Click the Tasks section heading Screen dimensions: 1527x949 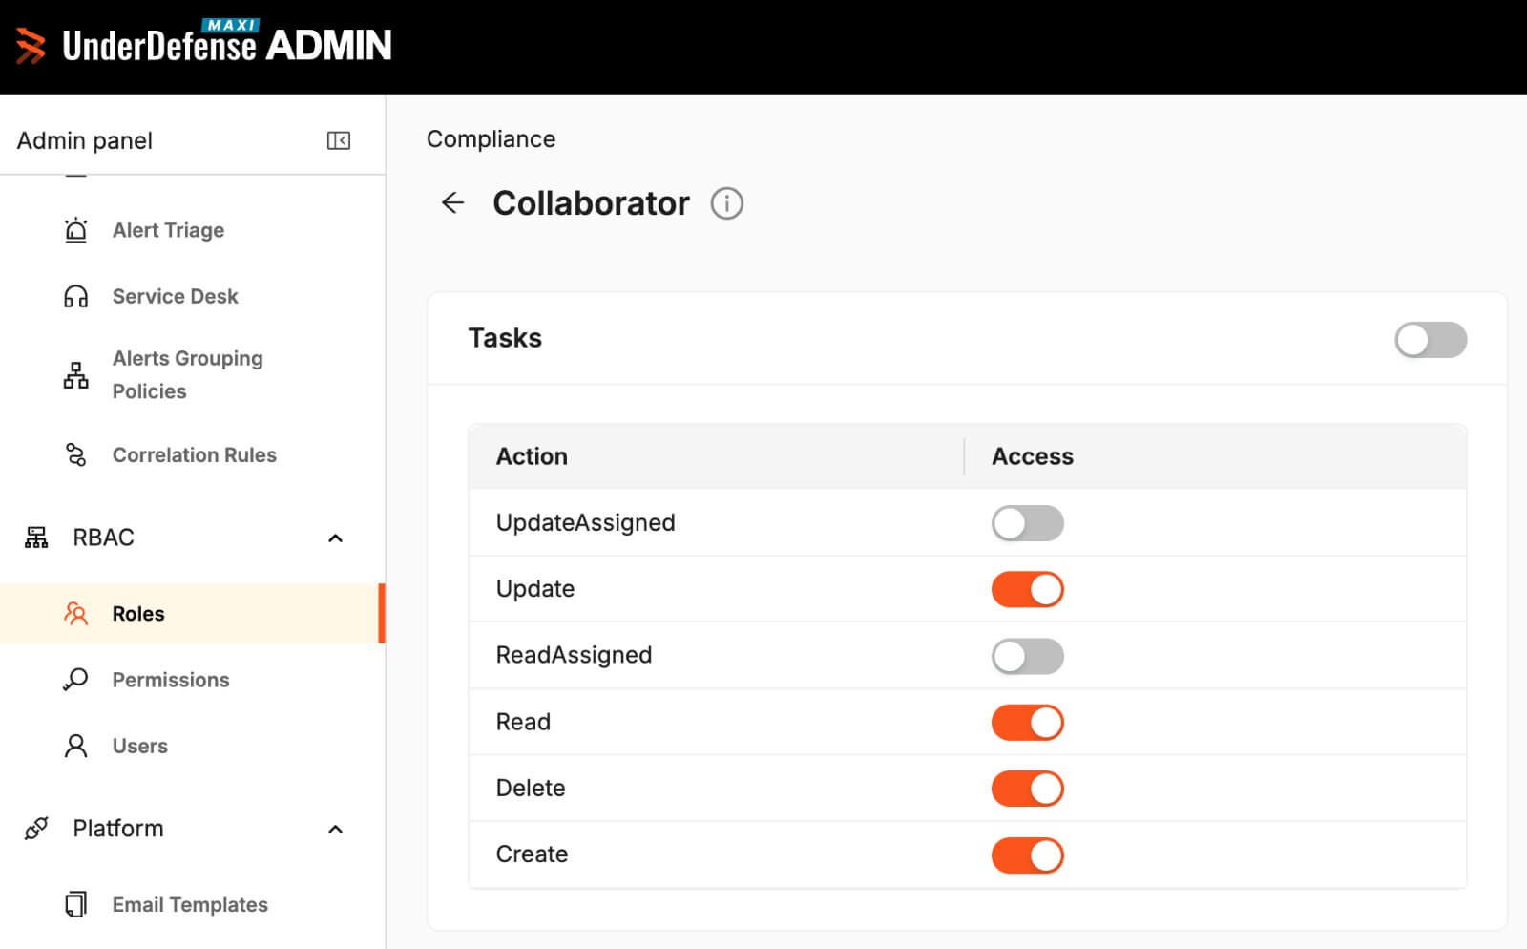pyautogui.click(x=505, y=338)
